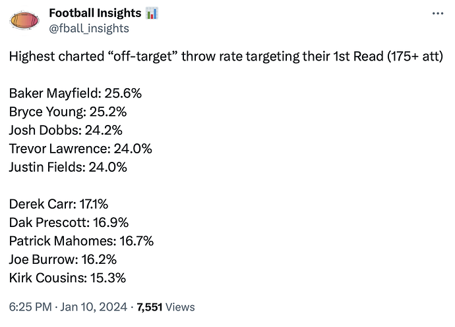Click the Baker Mayfield: 25.6% line
This screenshot has height=327, width=455.
[75, 93]
